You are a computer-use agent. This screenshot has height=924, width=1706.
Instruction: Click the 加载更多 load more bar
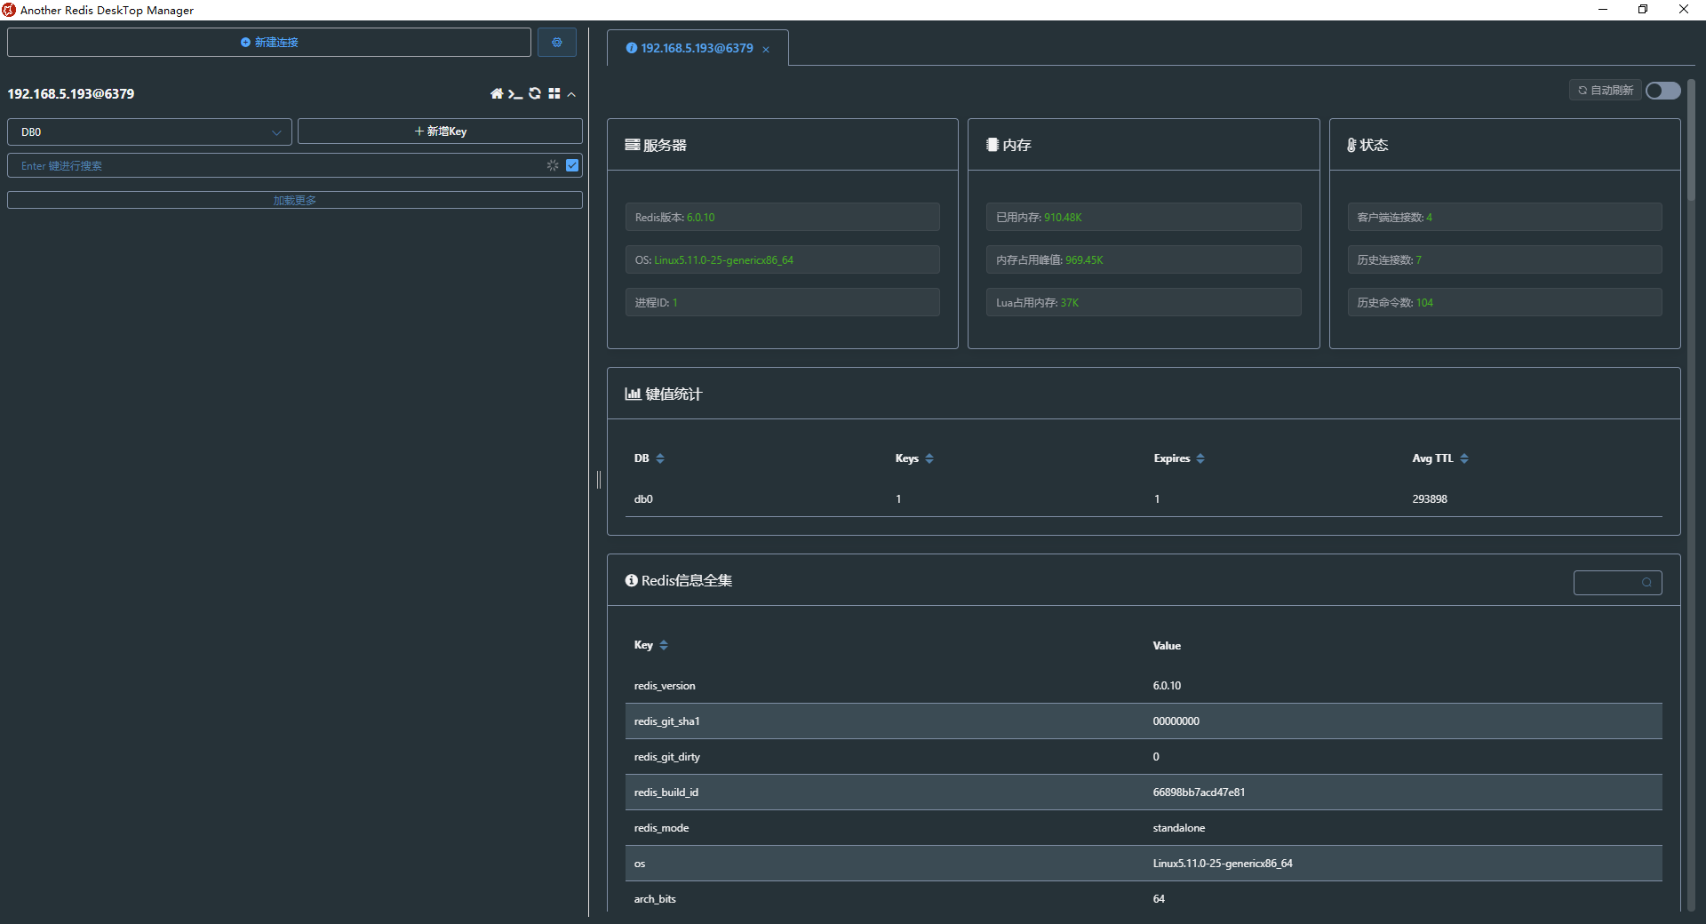[x=294, y=200]
